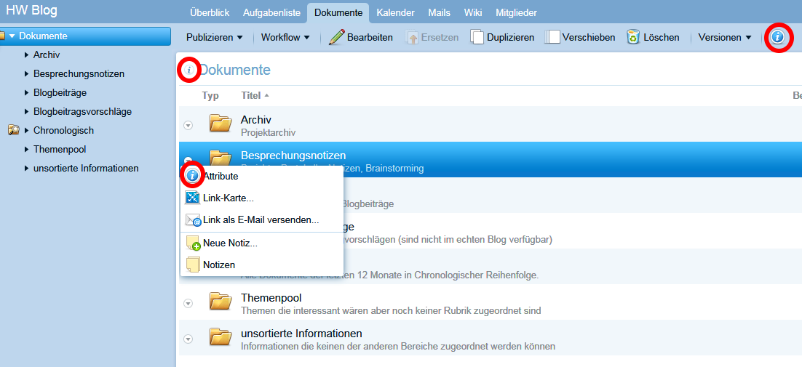Image resolution: width=802 pixels, height=367 pixels.
Task: Select the Dokumente tab
Action: [338, 13]
